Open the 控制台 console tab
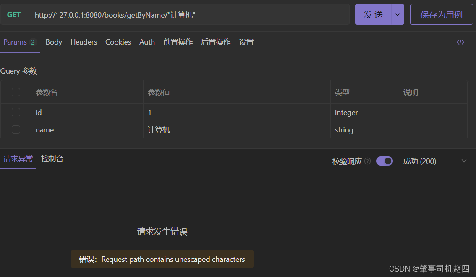Image resolution: width=476 pixels, height=277 pixels. (x=52, y=159)
